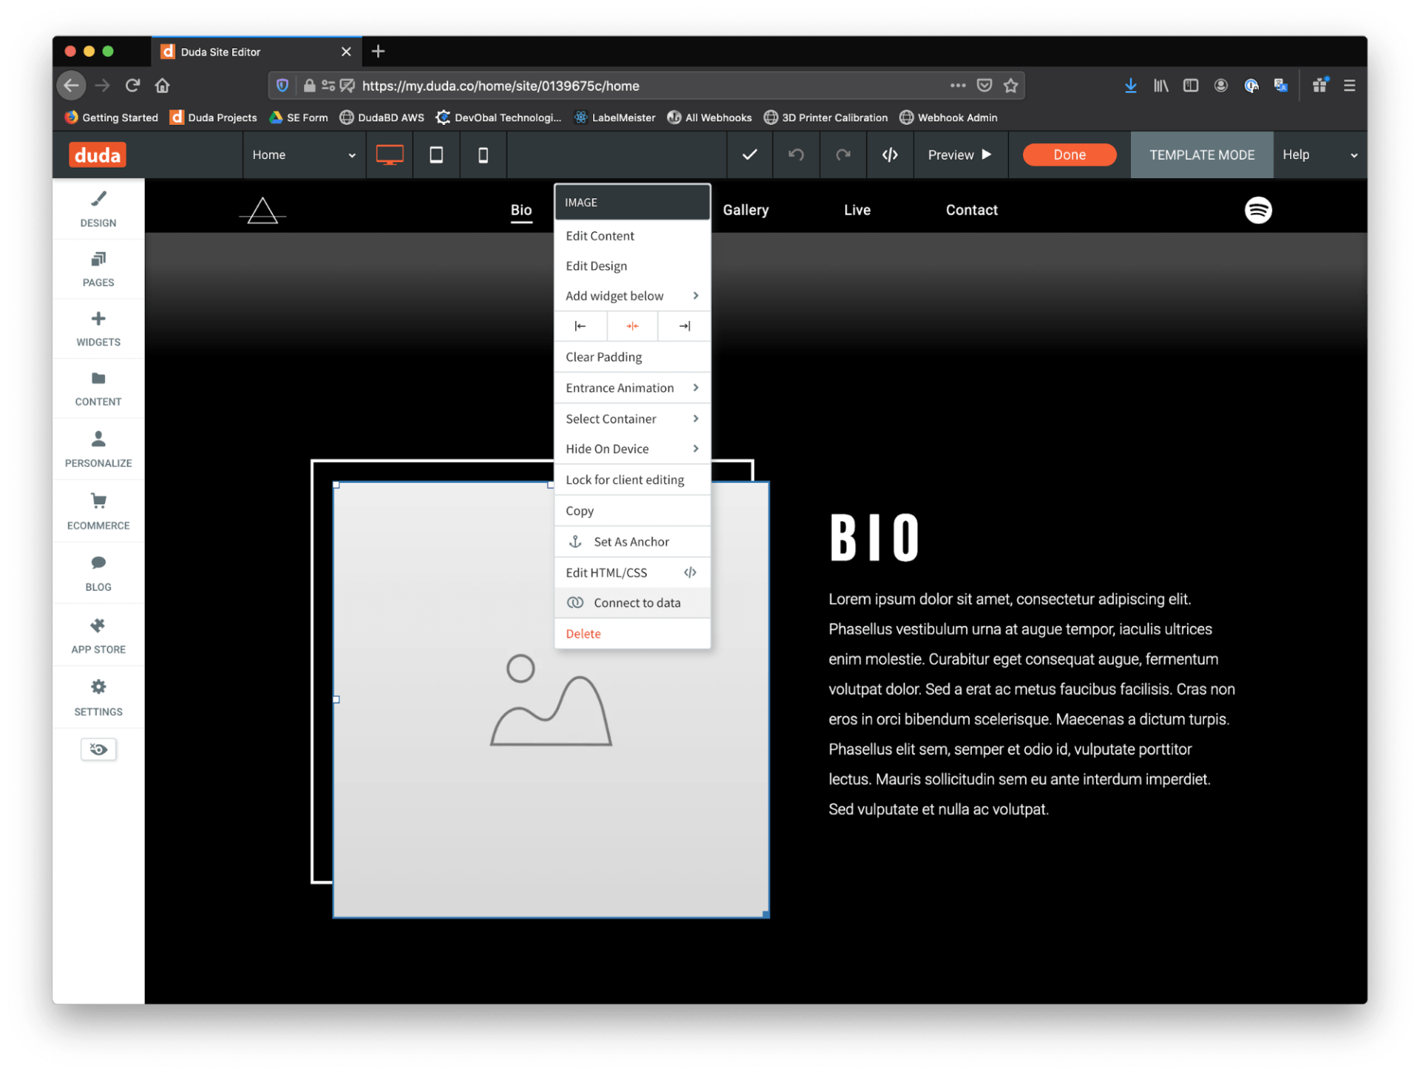Toggle the hidden elements eye button
1420x1074 pixels.
click(98, 749)
